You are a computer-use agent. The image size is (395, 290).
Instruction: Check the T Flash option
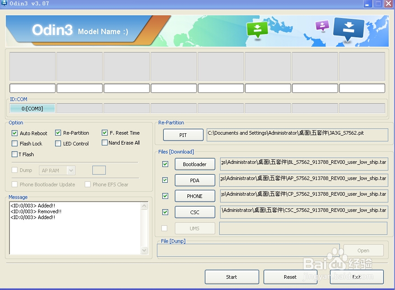(x=15, y=154)
